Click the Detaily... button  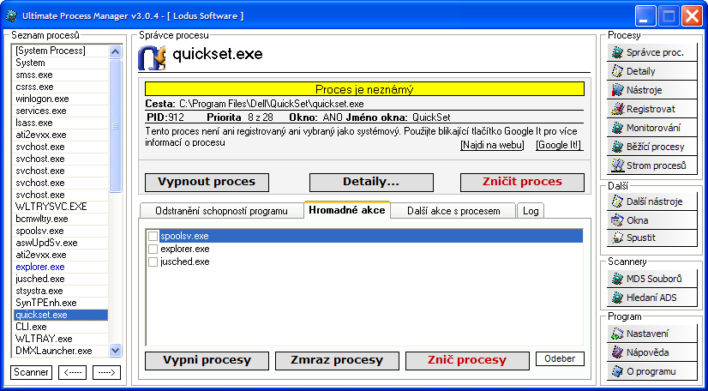pyautogui.click(x=371, y=183)
